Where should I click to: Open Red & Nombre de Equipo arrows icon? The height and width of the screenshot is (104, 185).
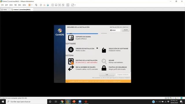[71, 68]
